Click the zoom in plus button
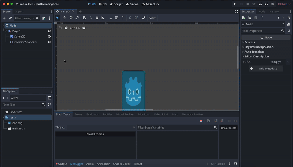This screenshot has height=167, width=293. tap(84, 28)
